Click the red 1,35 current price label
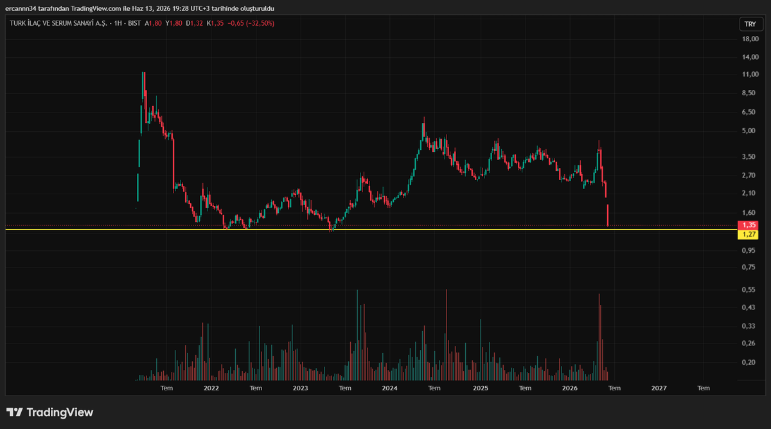771x429 pixels. click(749, 225)
